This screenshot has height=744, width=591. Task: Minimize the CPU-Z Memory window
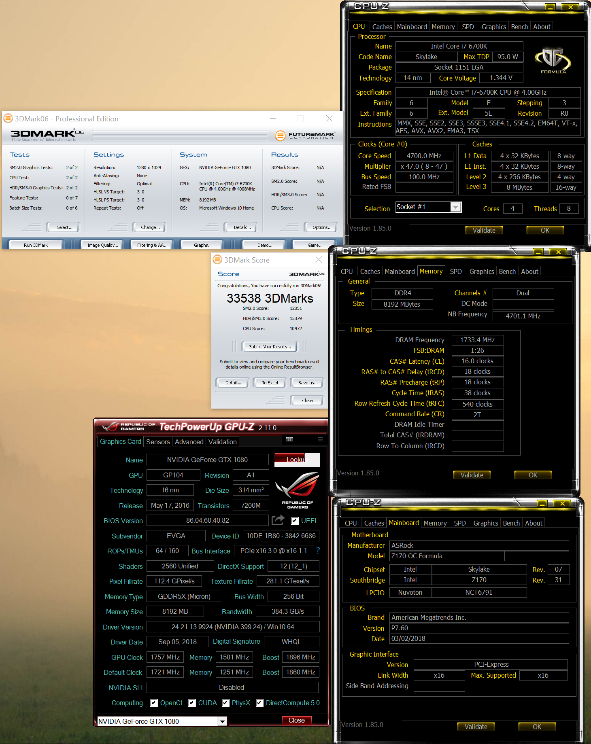click(538, 252)
